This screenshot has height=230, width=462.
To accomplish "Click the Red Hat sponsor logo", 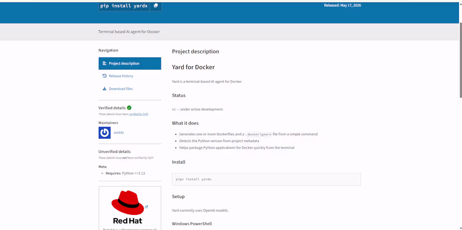I will pyautogui.click(x=128, y=207).
